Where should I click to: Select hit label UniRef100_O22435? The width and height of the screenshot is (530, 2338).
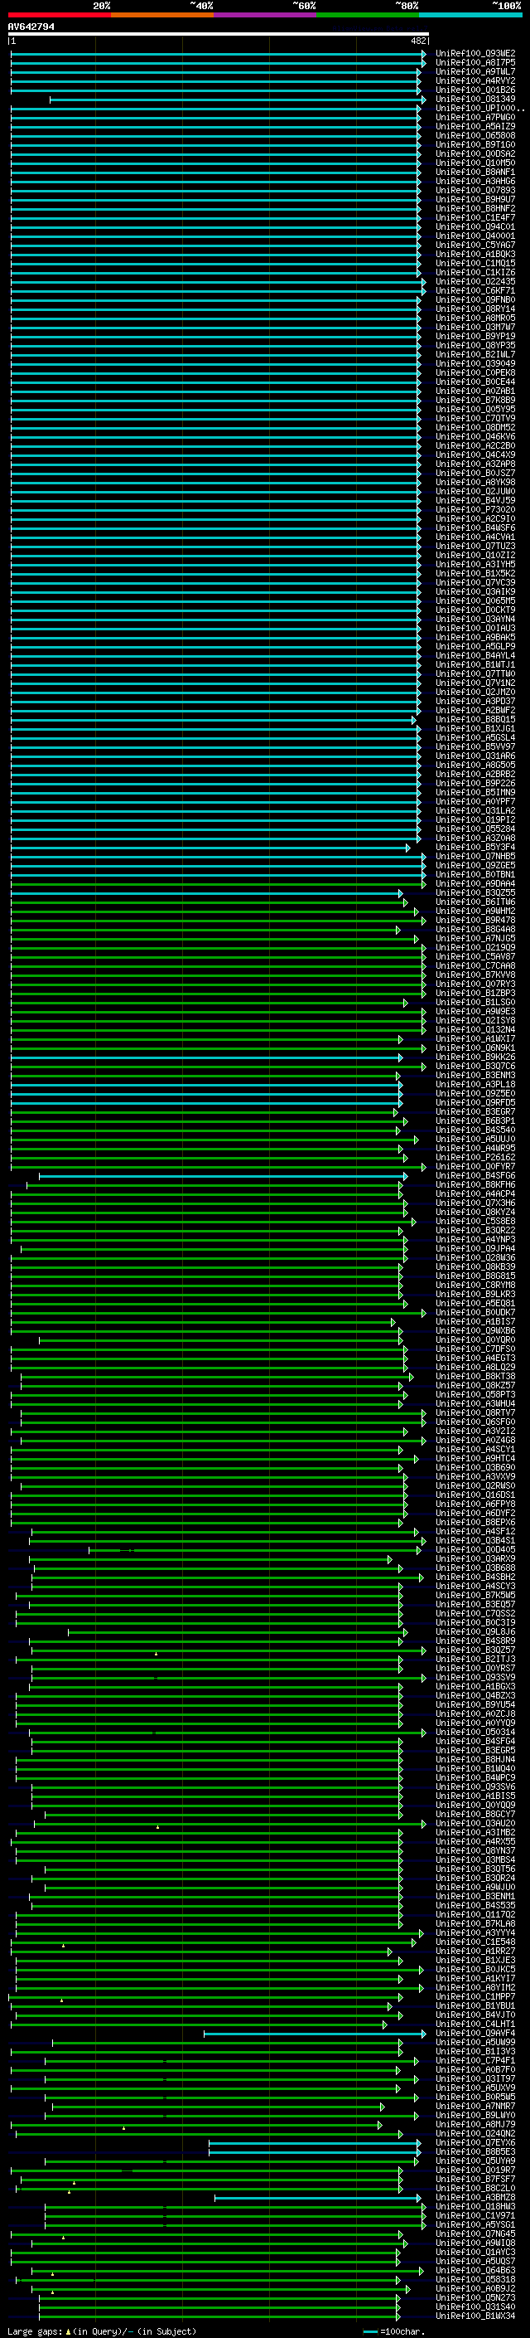475,281
